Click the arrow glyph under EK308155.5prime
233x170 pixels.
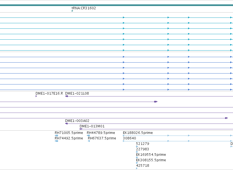tap(137, 163)
